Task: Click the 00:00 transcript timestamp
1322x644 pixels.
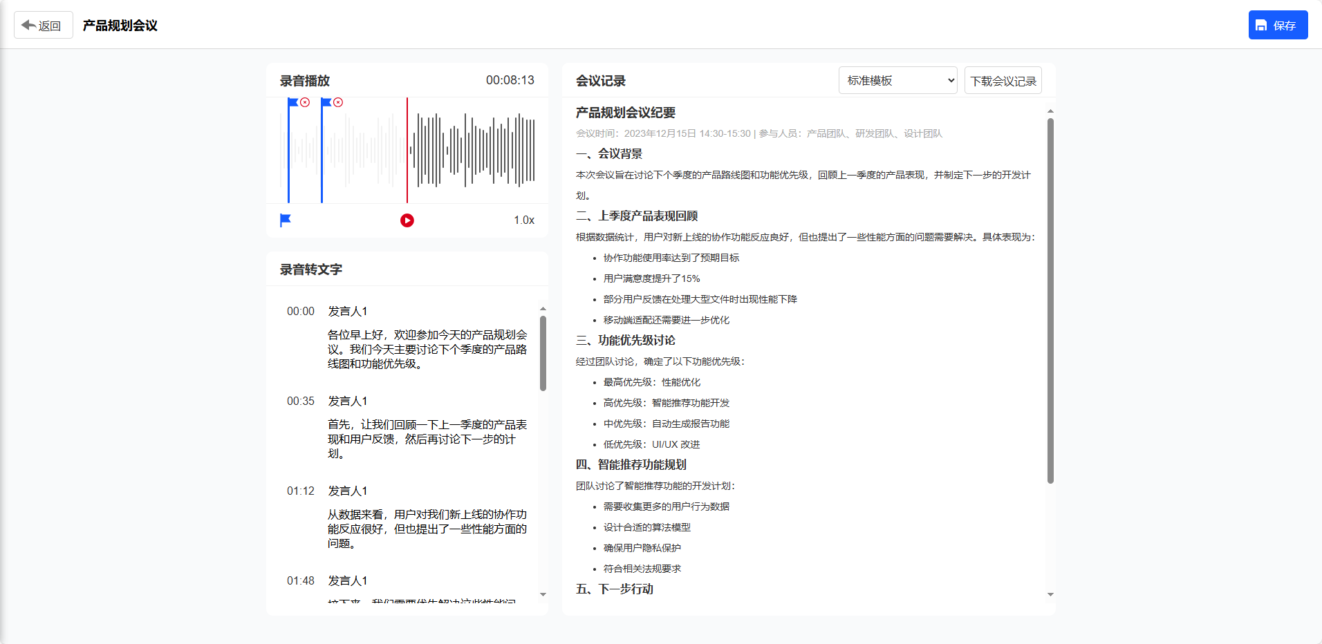Action: pos(301,312)
